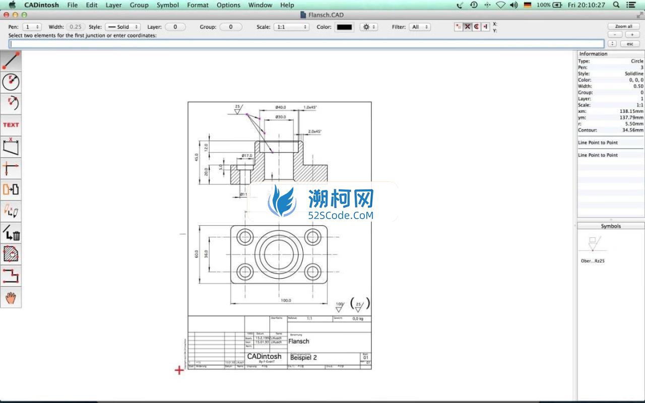Select the Line drawing tool
Image resolution: width=645 pixels, height=403 pixels.
[x=11, y=60]
